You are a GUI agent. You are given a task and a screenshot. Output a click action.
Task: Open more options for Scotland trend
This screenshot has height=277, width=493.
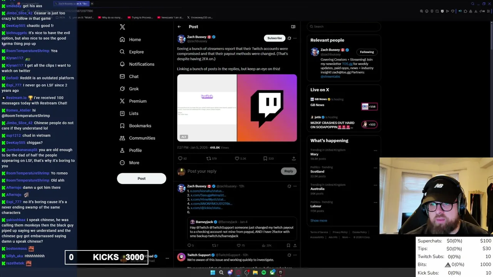click(376, 168)
